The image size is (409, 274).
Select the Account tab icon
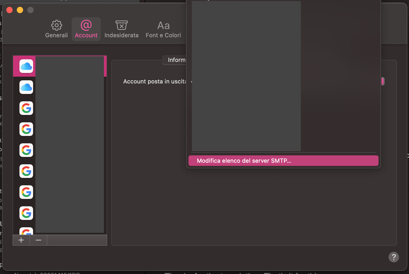pos(86,29)
